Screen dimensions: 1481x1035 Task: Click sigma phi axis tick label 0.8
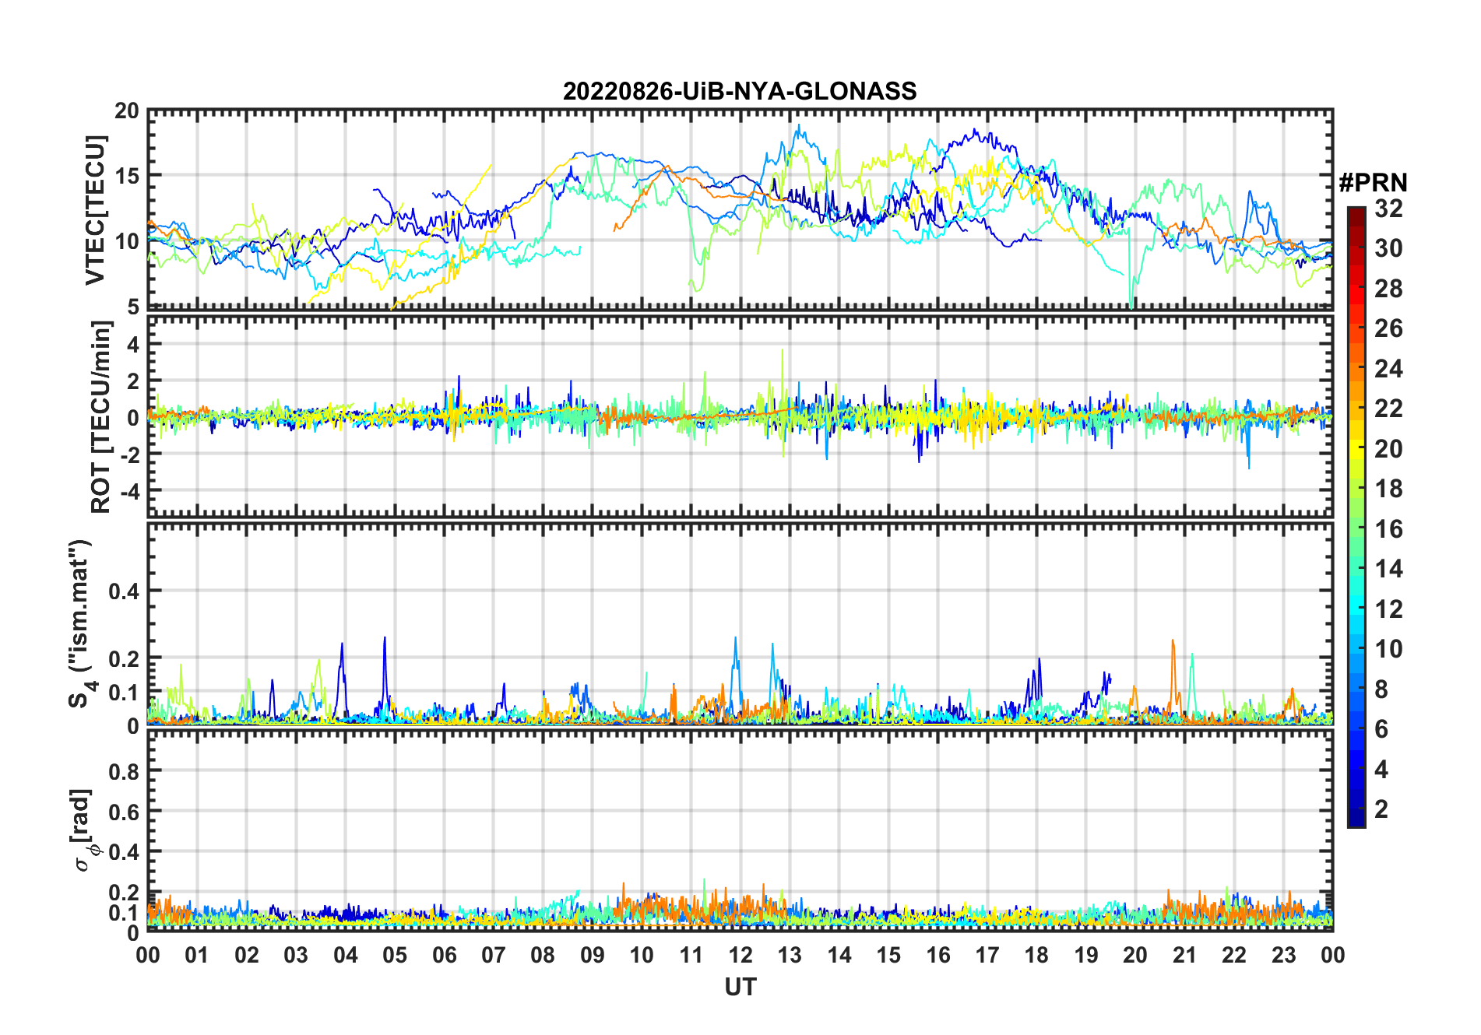click(x=124, y=771)
